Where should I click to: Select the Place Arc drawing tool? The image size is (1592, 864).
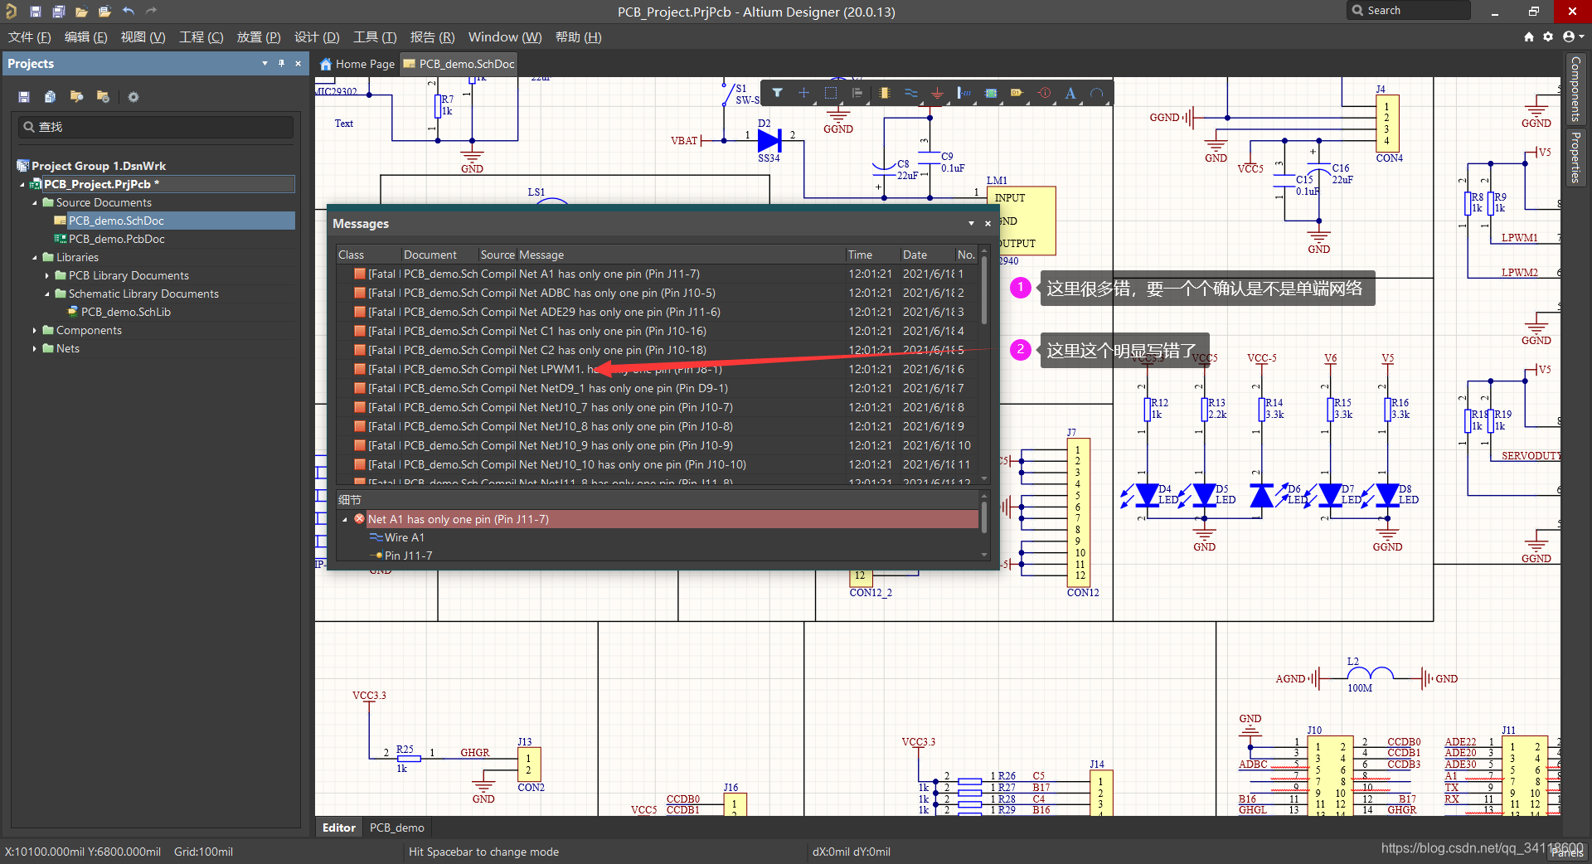tap(1097, 93)
